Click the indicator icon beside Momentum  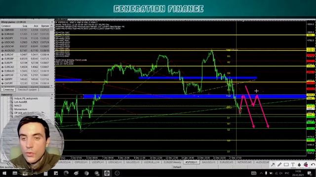pyautogui.click(x=11, y=109)
